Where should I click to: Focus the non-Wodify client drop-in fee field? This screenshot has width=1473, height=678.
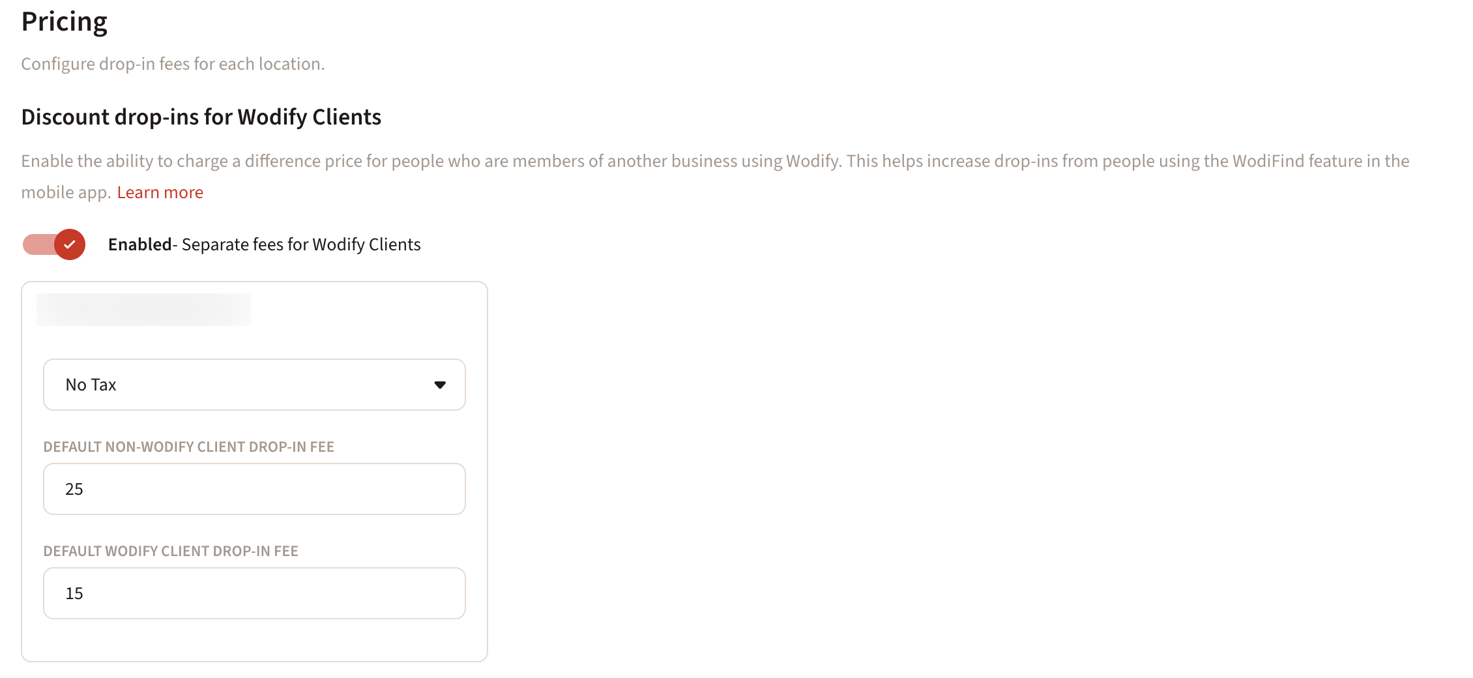point(254,489)
